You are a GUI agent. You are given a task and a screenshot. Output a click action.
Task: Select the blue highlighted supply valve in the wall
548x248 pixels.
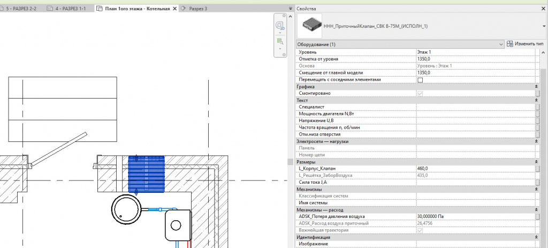point(146,174)
